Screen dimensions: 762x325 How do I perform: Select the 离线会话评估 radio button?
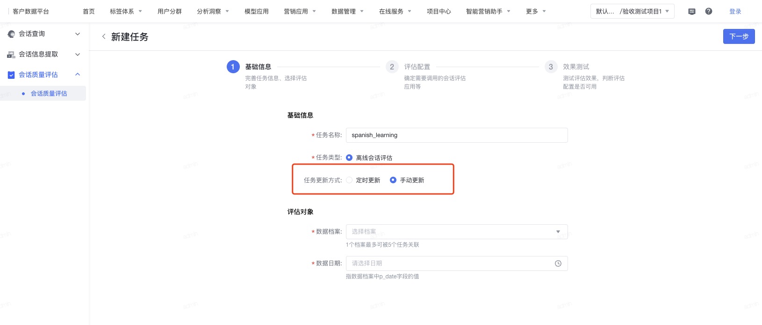coord(349,158)
